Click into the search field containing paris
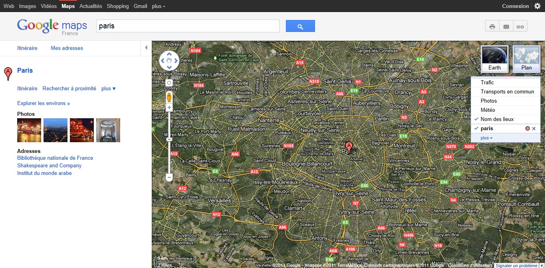Viewport: 545px width, 268px height. [188, 26]
